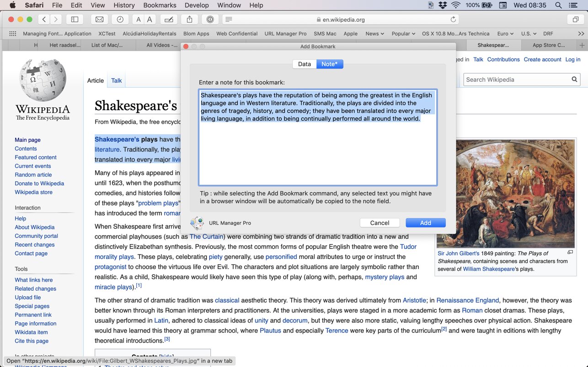Expand the News bookmarks folder dropdown

coord(375,34)
